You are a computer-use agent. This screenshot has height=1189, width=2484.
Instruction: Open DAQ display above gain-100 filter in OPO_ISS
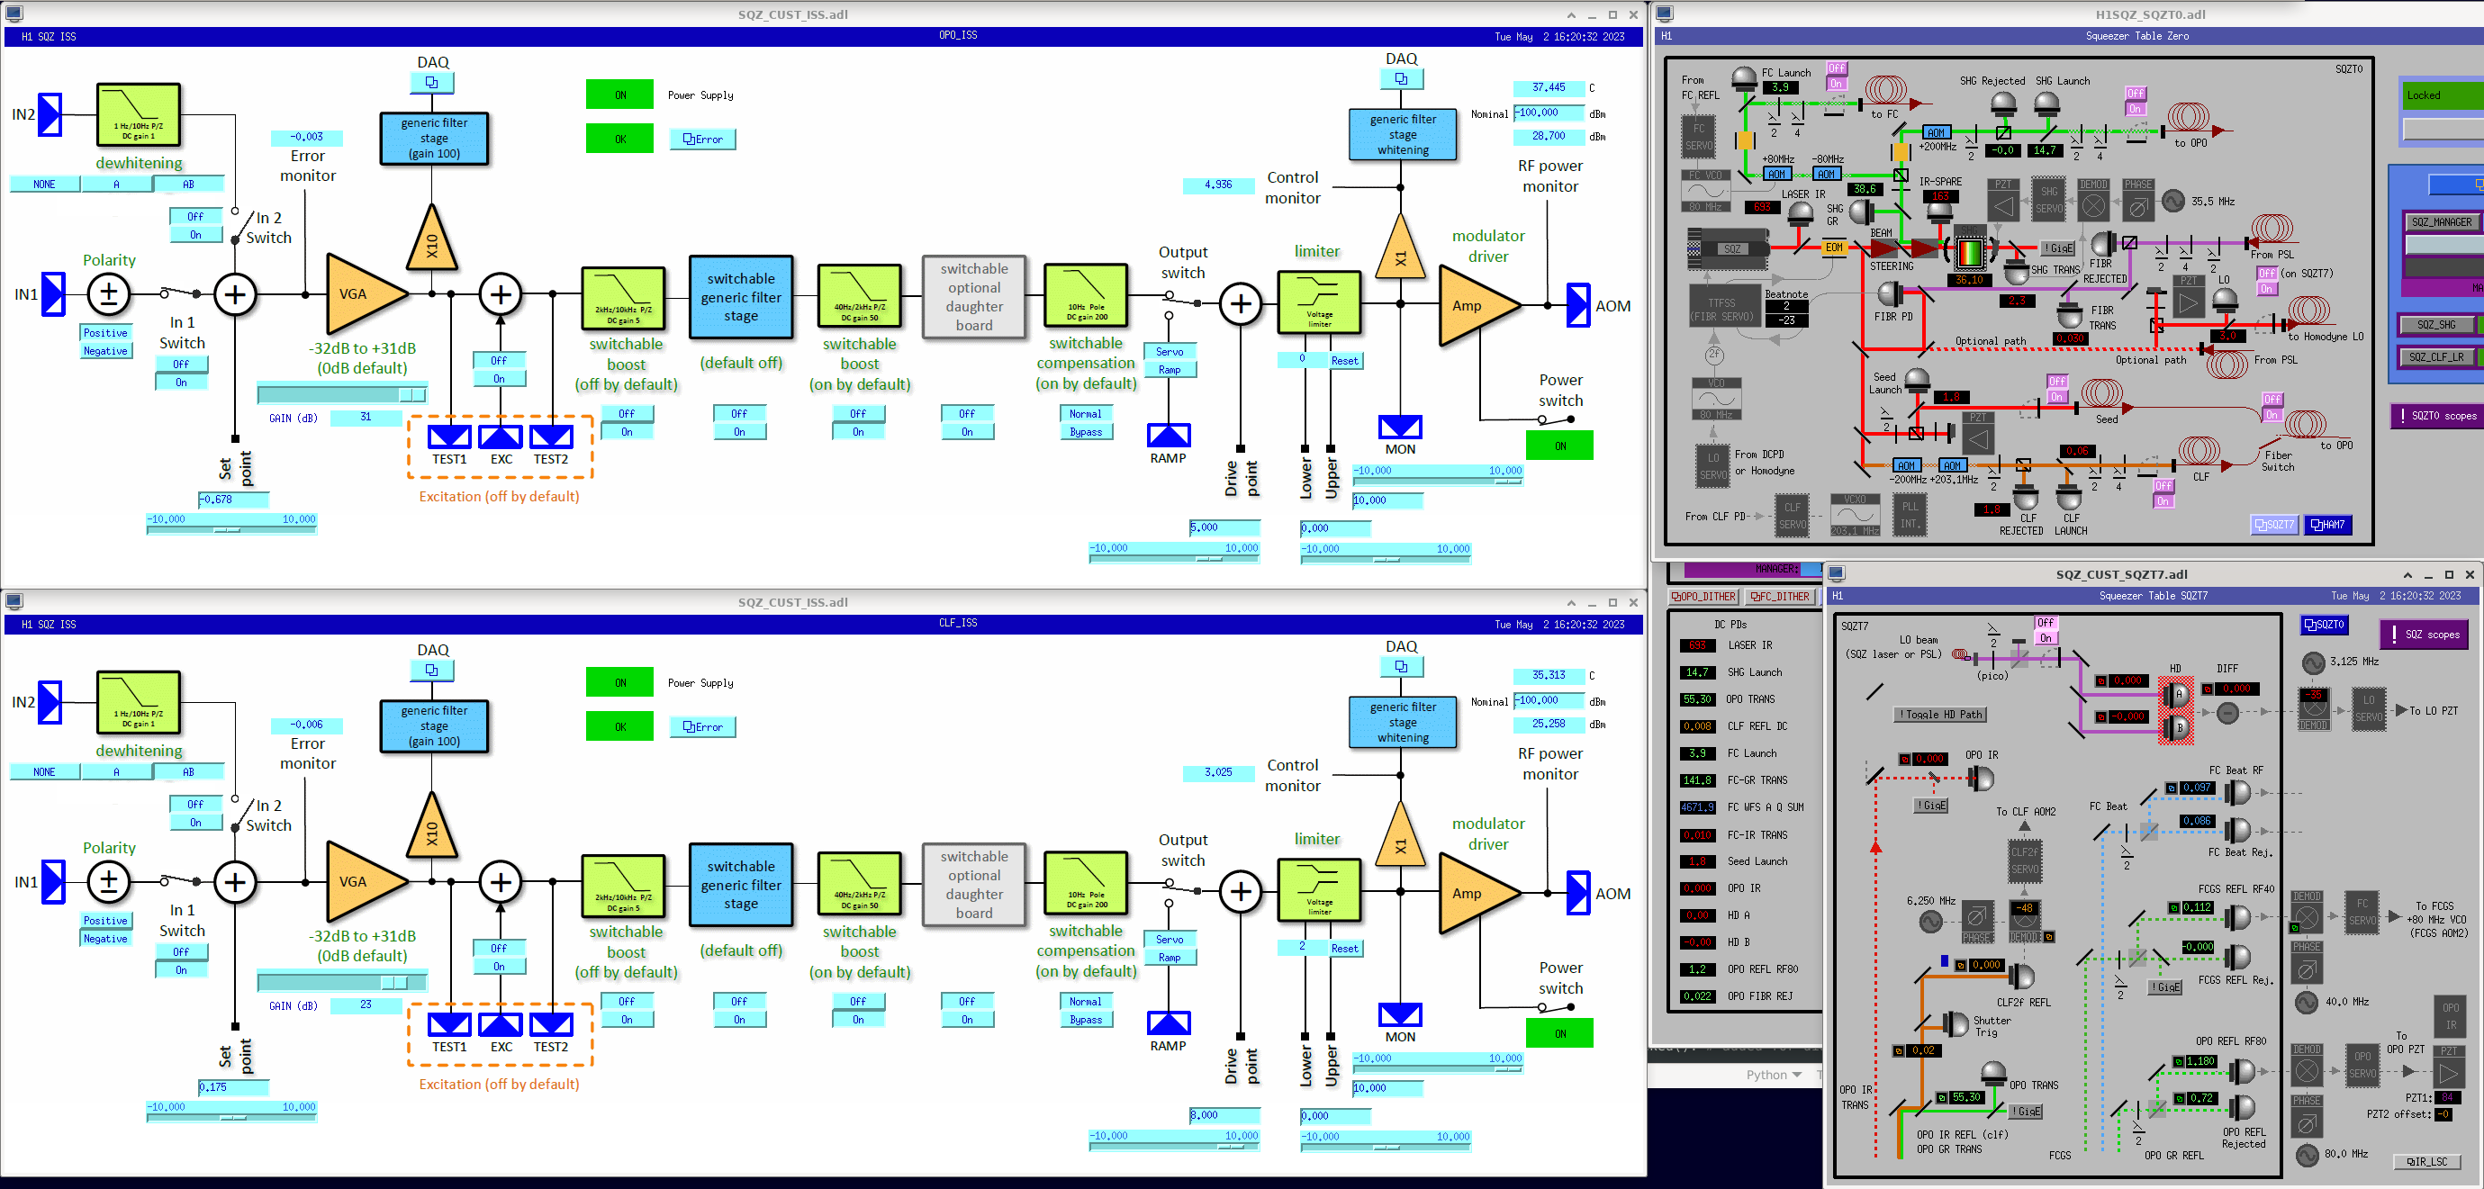pyautogui.click(x=432, y=83)
